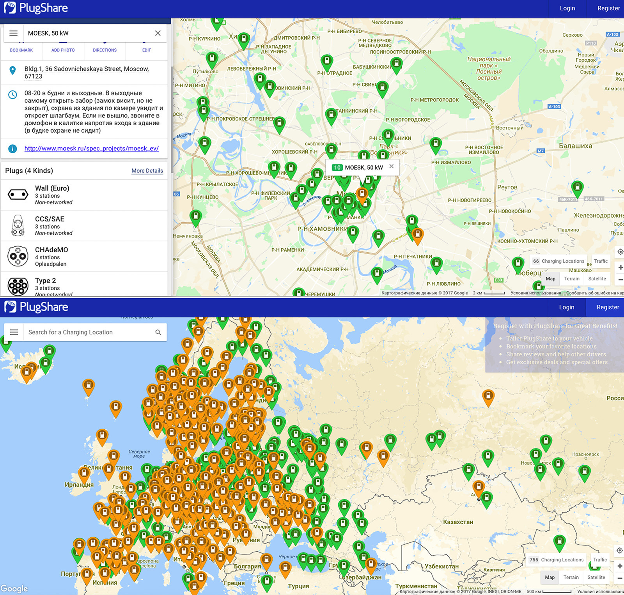Click the green 10 score badge in popup
Image resolution: width=624 pixels, height=595 pixels.
coord(337,167)
